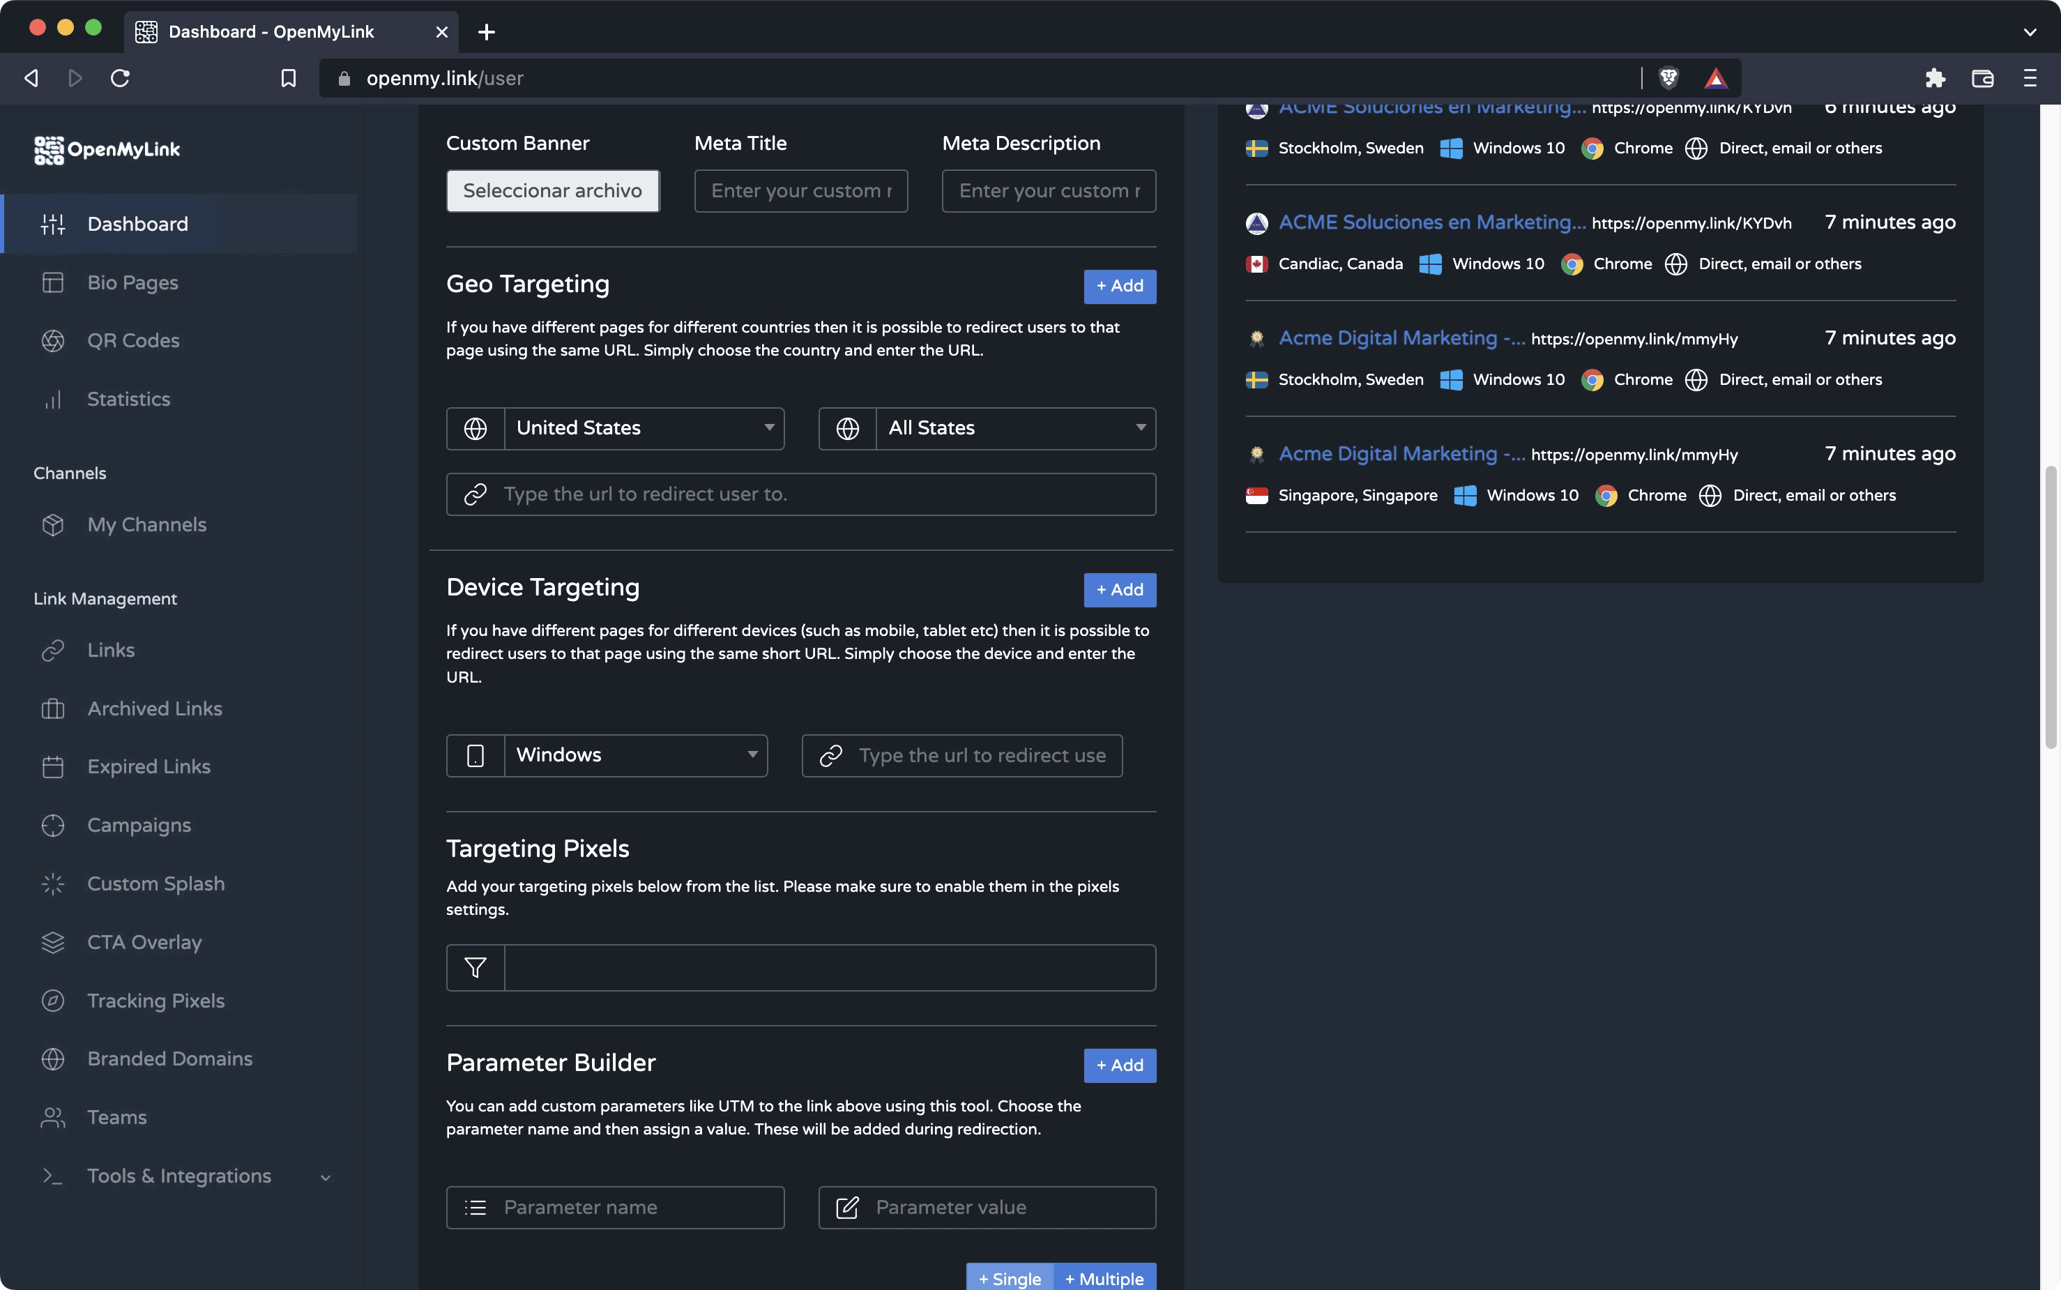Open Campaigns via its target icon
The width and height of the screenshot is (2061, 1290).
pos(53,825)
